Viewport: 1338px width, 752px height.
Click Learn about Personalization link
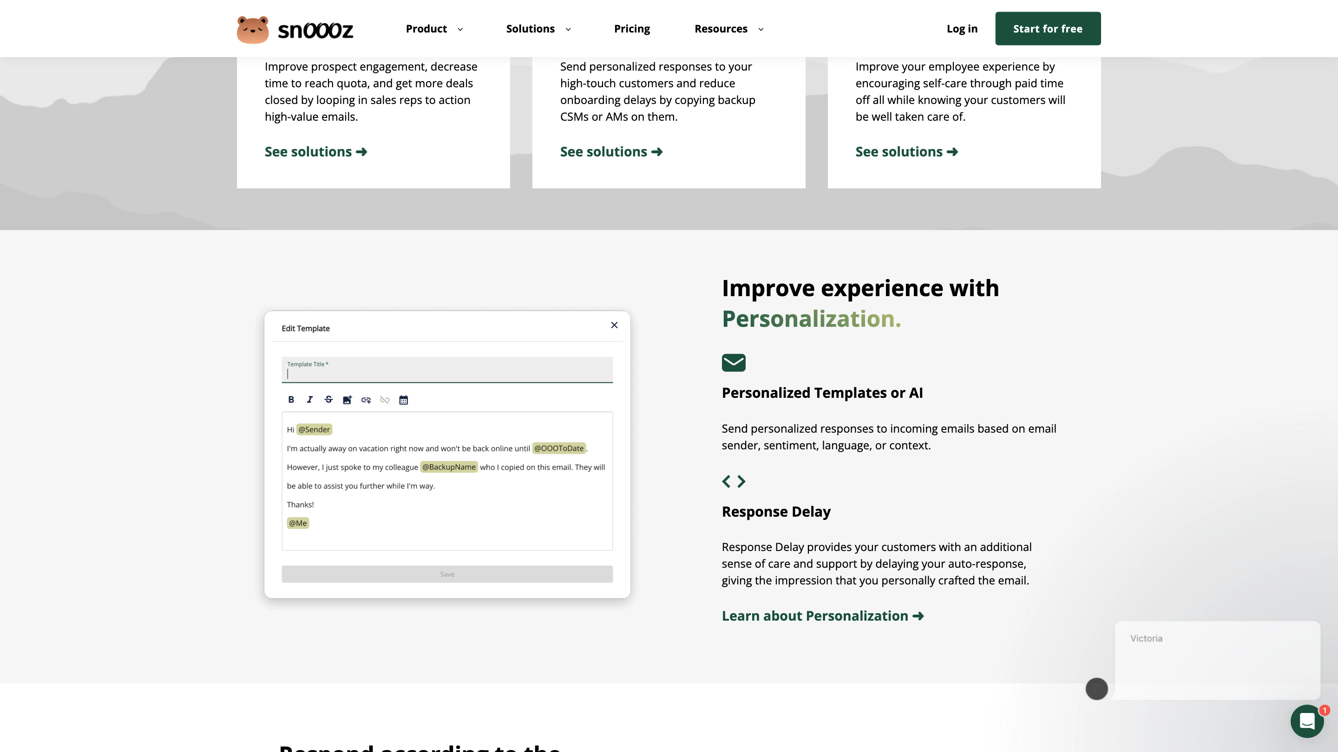click(x=822, y=616)
